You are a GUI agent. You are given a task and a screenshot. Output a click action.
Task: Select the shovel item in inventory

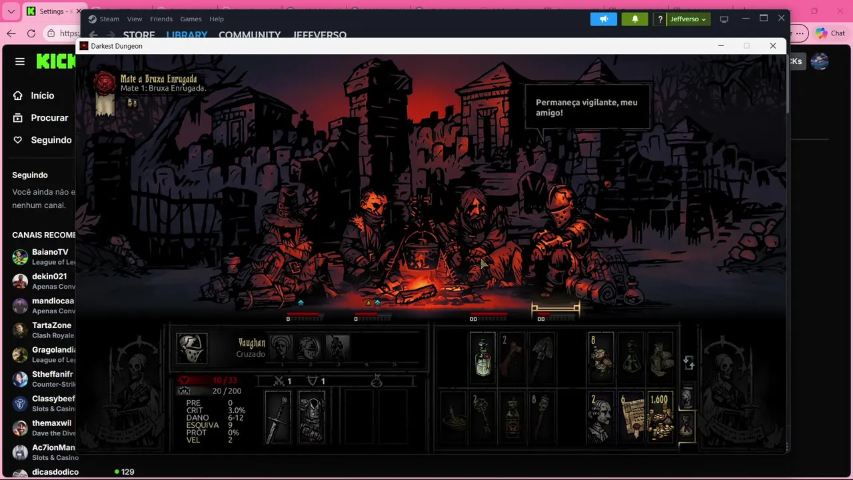click(x=542, y=359)
